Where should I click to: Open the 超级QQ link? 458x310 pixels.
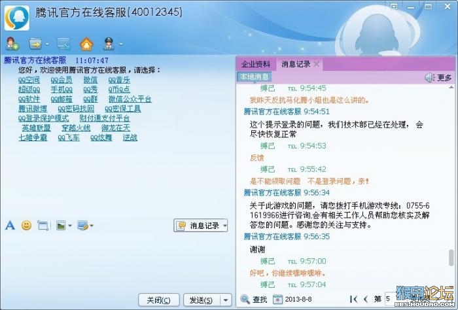pos(29,90)
